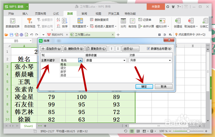Screen dimensions: 215x137
Task: Open the 插入 ribbon tab
Action: (25, 14)
